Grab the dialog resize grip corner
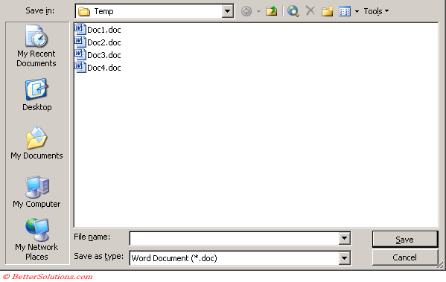 pyautogui.click(x=440, y=265)
